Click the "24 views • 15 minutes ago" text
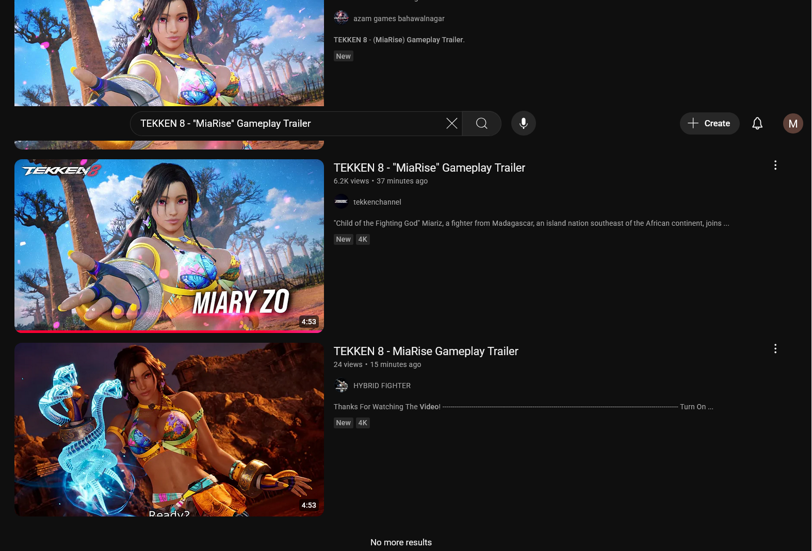This screenshot has height=551, width=812. coord(377,364)
